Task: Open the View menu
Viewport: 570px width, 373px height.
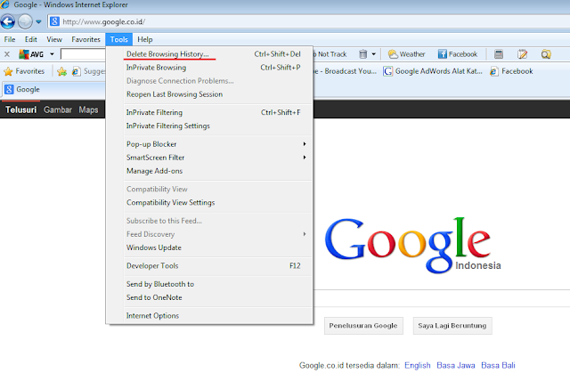Action: click(x=54, y=39)
